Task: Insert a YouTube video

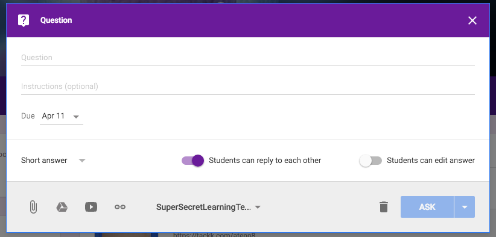Action: point(91,207)
